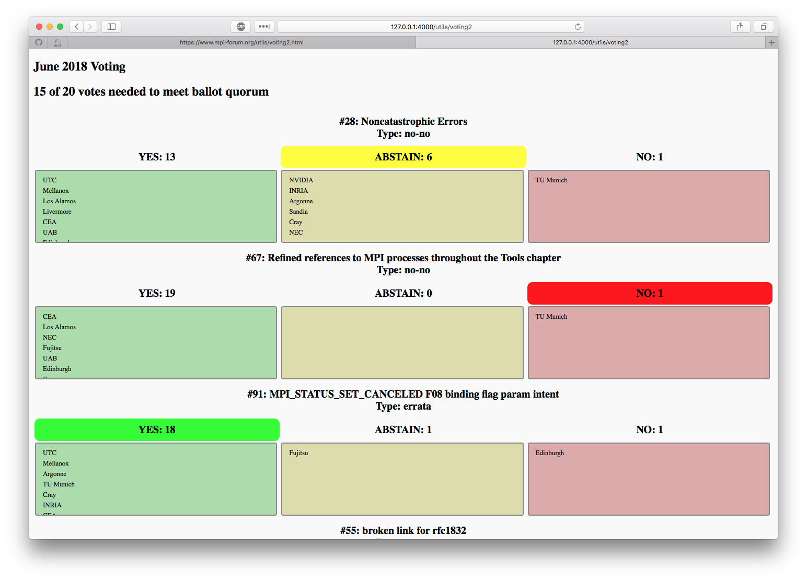Click TU Munich in #28 NO box
The height and width of the screenshot is (581, 807).
551,180
